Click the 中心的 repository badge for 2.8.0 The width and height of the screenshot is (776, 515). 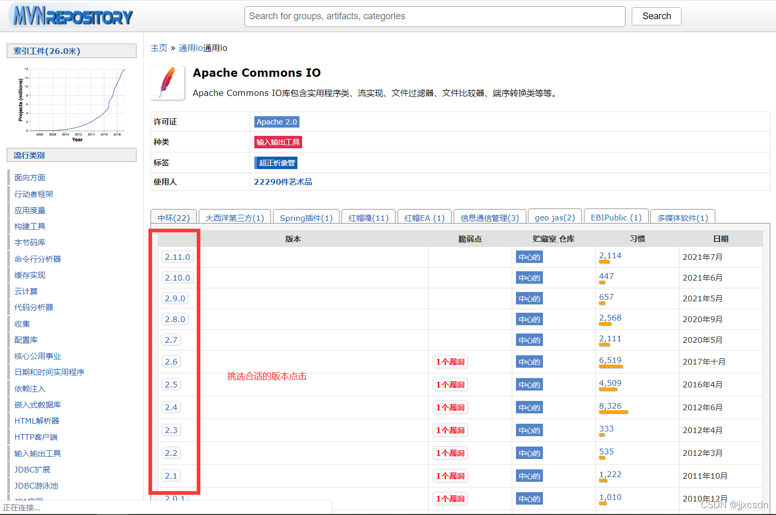pos(529,319)
